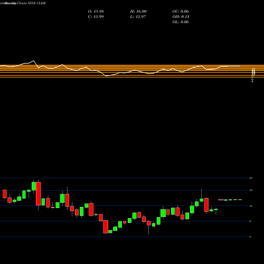This screenshot has height=264, width=264.
Task: Click the close value C: 15.99
Action: 96,17
